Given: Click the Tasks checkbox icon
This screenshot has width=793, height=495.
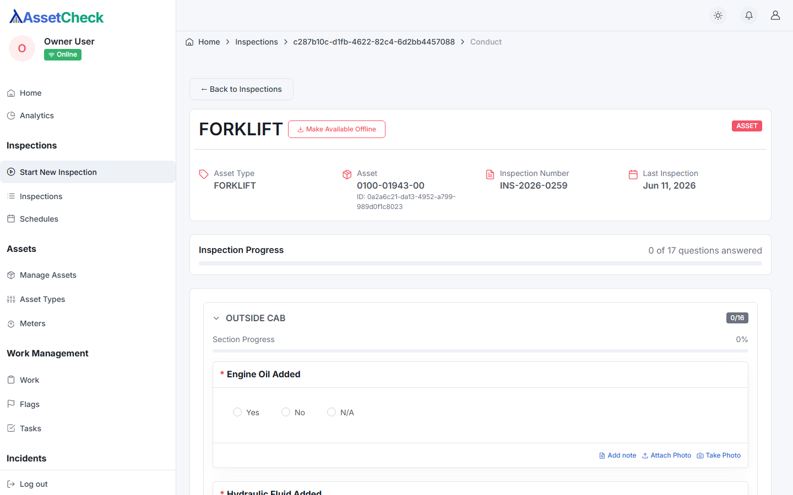Looking at the screenshot, I should 11,428.
